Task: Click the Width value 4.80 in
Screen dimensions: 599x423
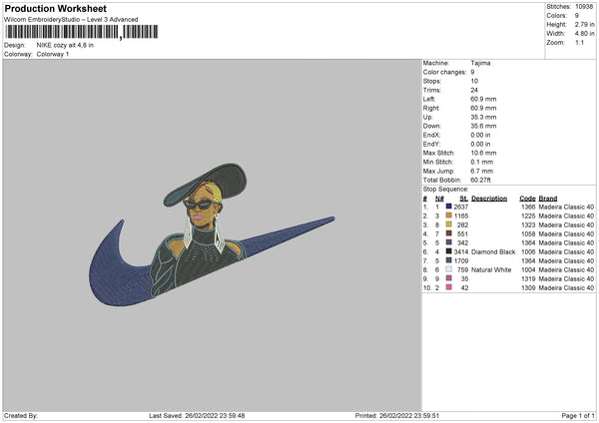Action: pyautogui.click(x=584, y=34)
